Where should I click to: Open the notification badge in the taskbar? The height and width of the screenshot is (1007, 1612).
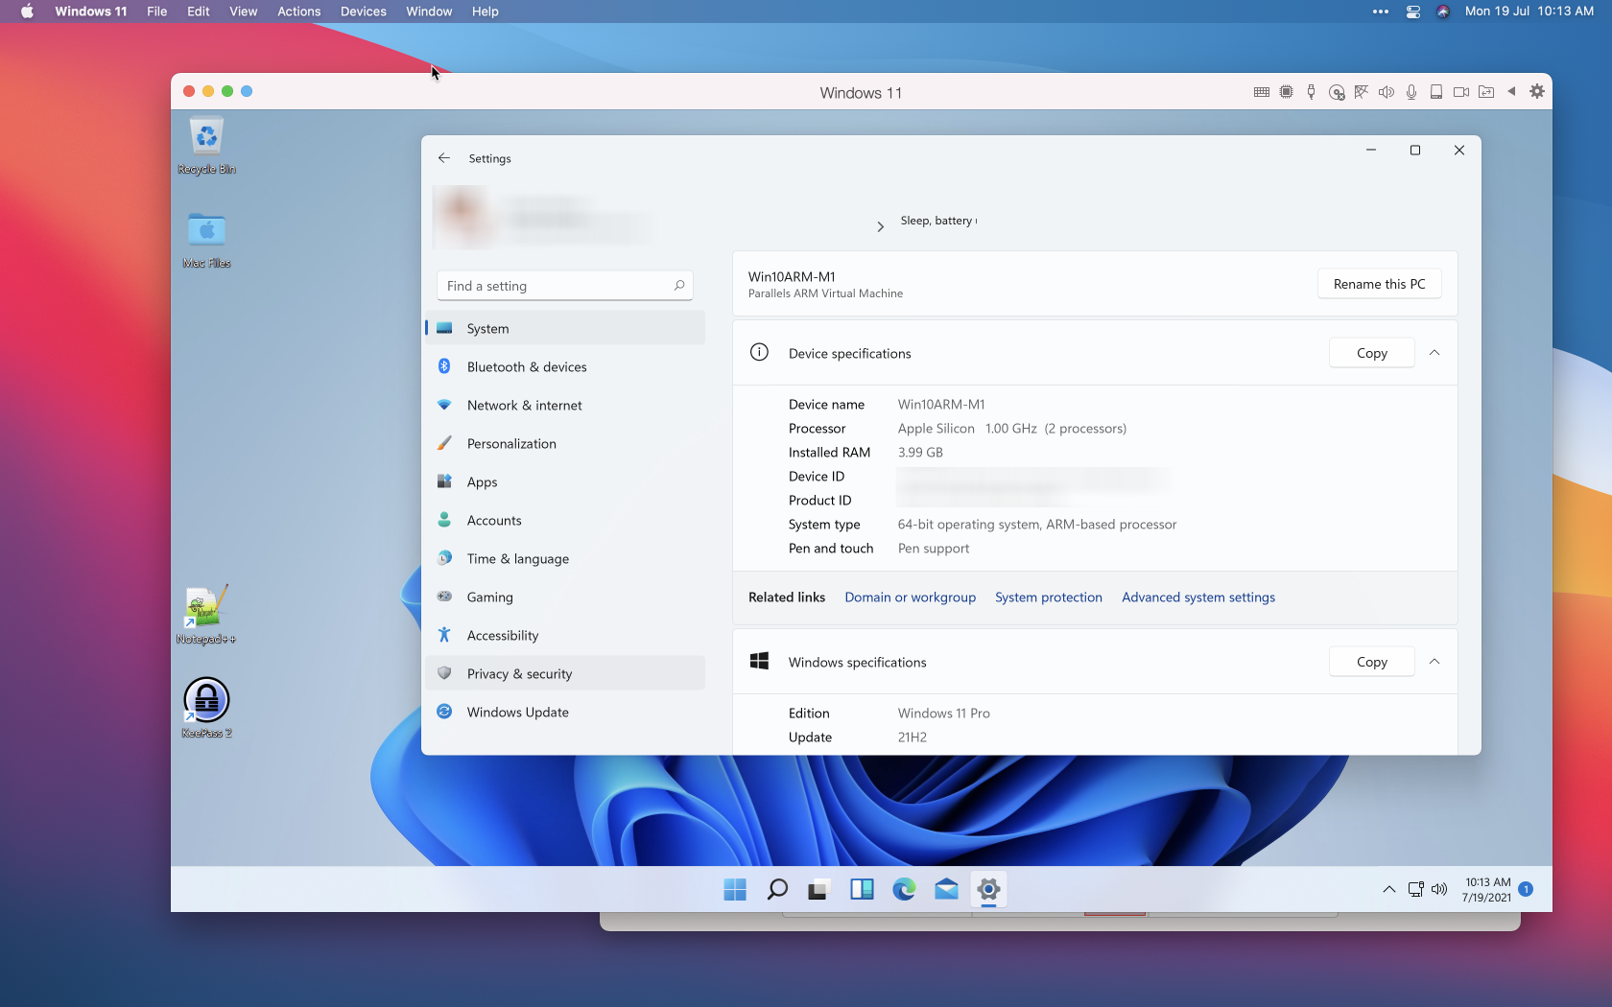(1526, 890)
